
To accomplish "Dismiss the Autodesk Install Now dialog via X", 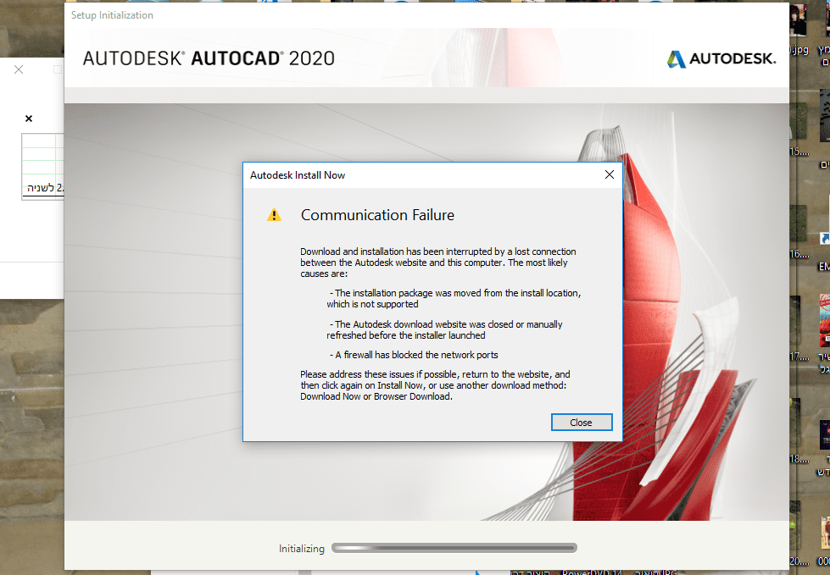I will [610, 175].
